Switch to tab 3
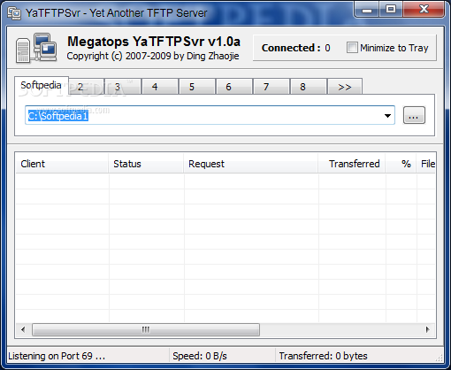 click(x=122, y=87)
